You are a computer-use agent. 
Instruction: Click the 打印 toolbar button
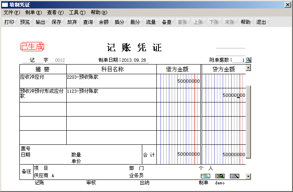point(9,22)
